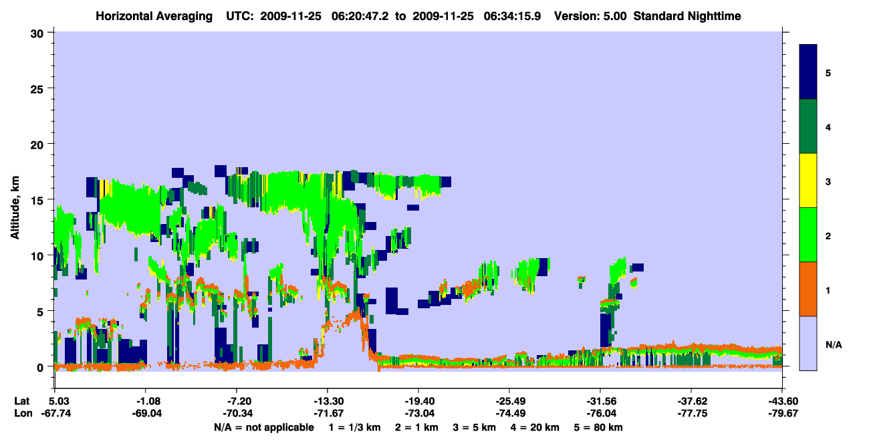Click longitude value '-70.34'
This screenshot has width=869, height=446.
tap(237, 413)
